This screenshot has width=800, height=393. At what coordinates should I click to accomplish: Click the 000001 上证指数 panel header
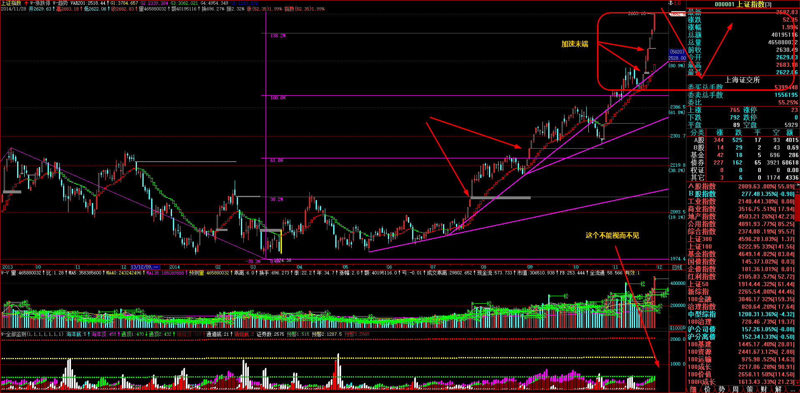click(743, 4)
